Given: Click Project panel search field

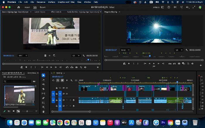Looking at the screenshot, I should coord(17,81).
